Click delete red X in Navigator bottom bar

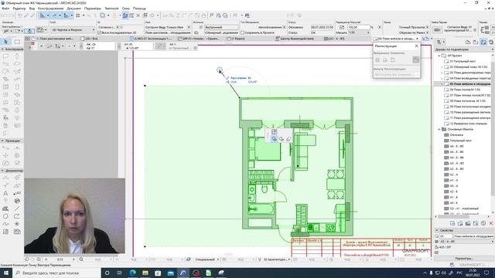[491, 223]
